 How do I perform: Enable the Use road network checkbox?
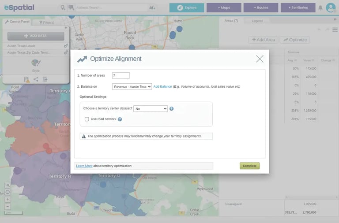[87, 119]
